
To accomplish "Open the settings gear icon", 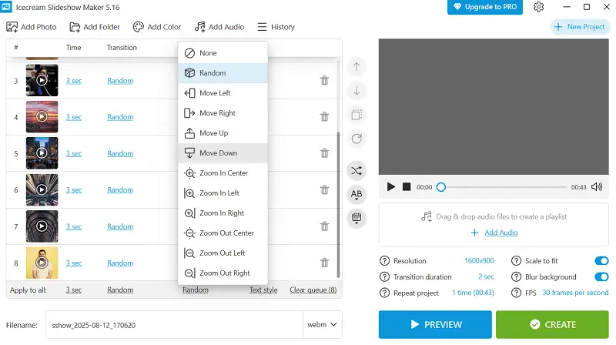I will (539, 7).
